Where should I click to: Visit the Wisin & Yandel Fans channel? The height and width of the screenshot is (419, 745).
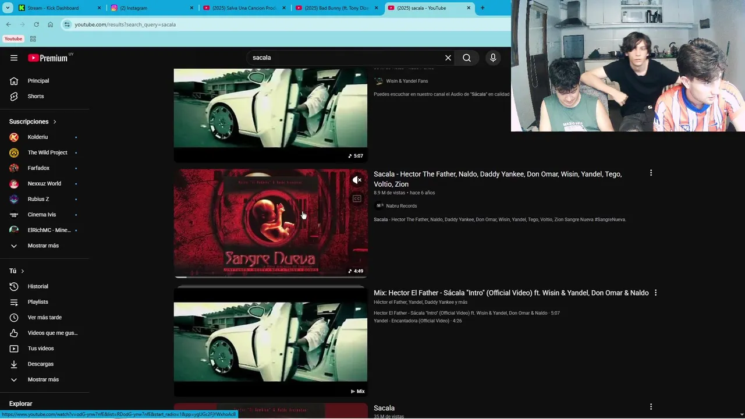point(407,81)
